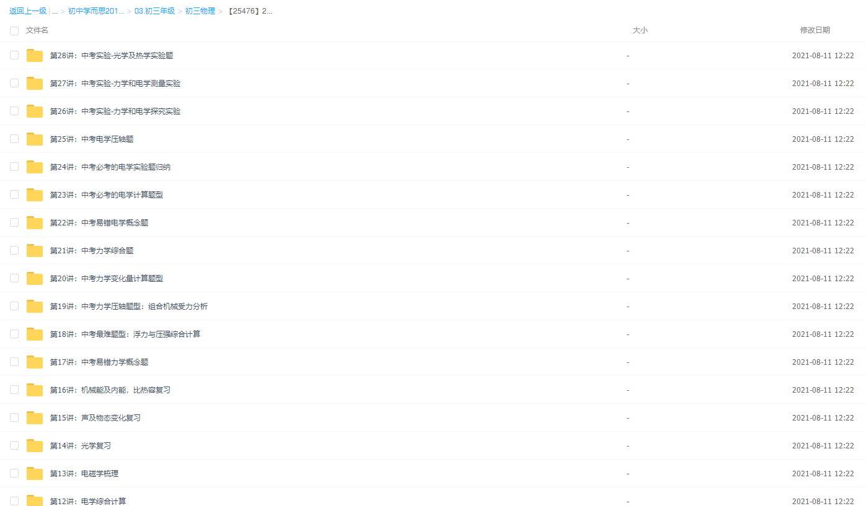
Task: Select the checkbox for 第20讲 folder
Action: (14, 278)
